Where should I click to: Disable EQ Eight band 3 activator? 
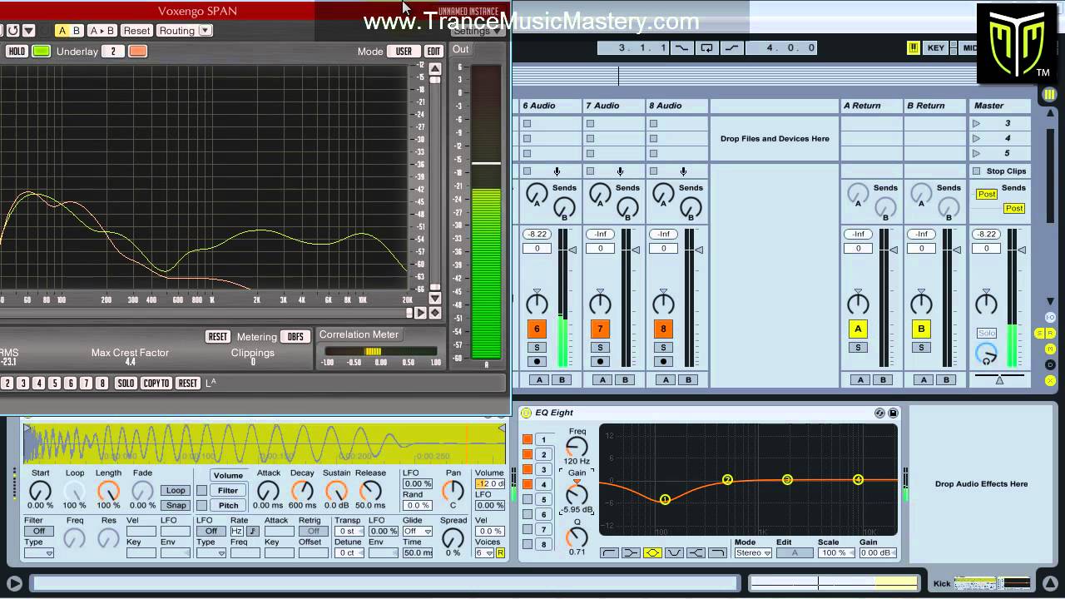528,469
